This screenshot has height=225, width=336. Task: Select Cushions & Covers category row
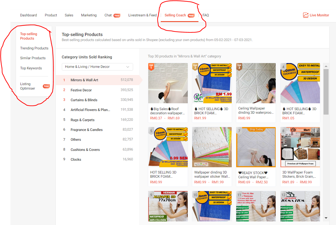(x=97, y=150)
